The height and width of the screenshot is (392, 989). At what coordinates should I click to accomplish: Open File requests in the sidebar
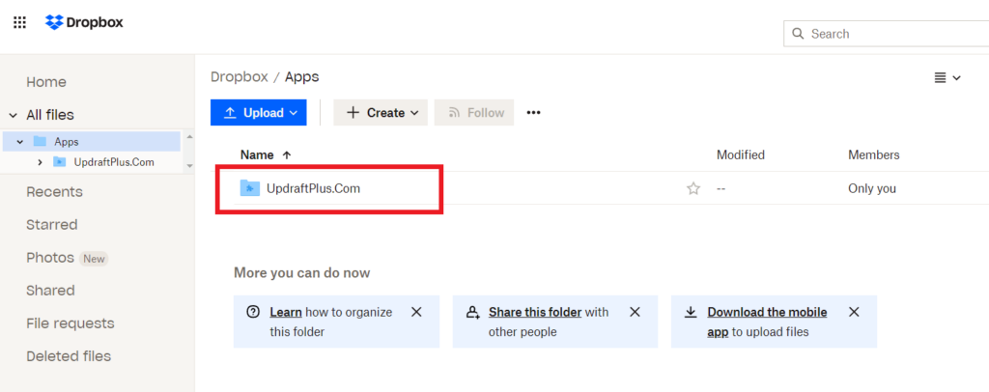70,323
